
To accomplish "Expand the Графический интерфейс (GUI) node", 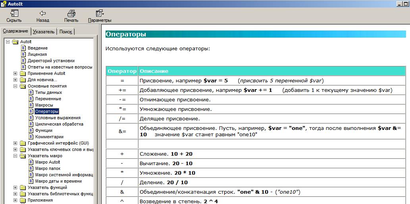I will [x=15, y=143].
